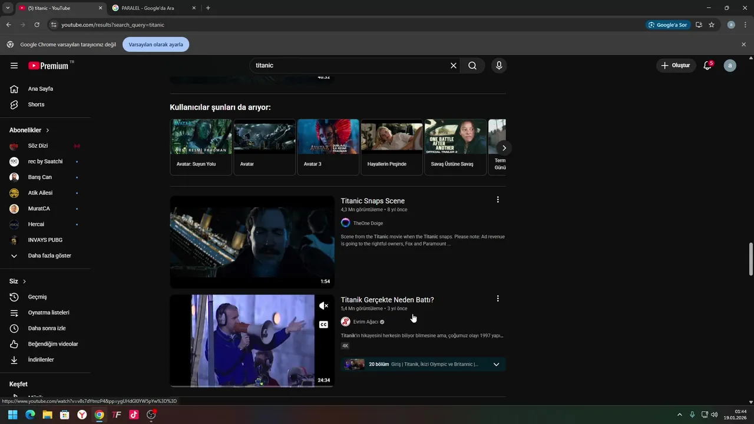Expand the 20 bölüm chapters list

coord(496,365)
